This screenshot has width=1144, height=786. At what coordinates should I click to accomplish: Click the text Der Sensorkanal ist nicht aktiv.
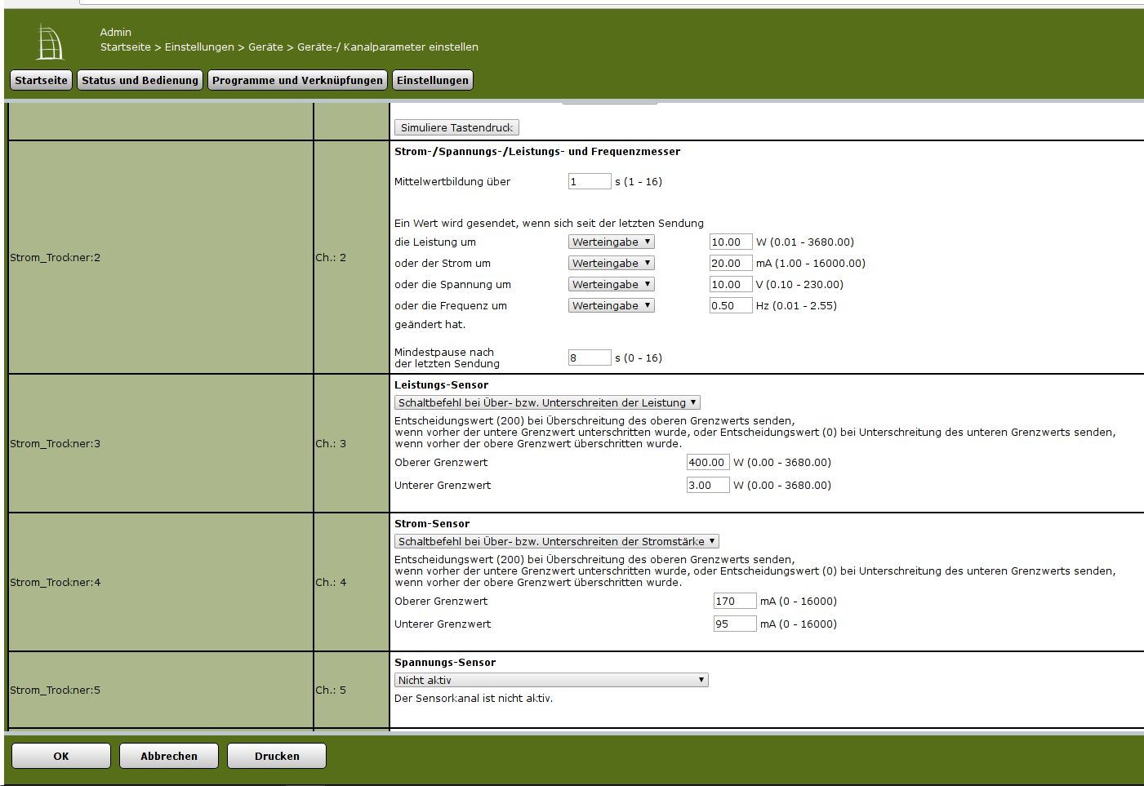474,698
